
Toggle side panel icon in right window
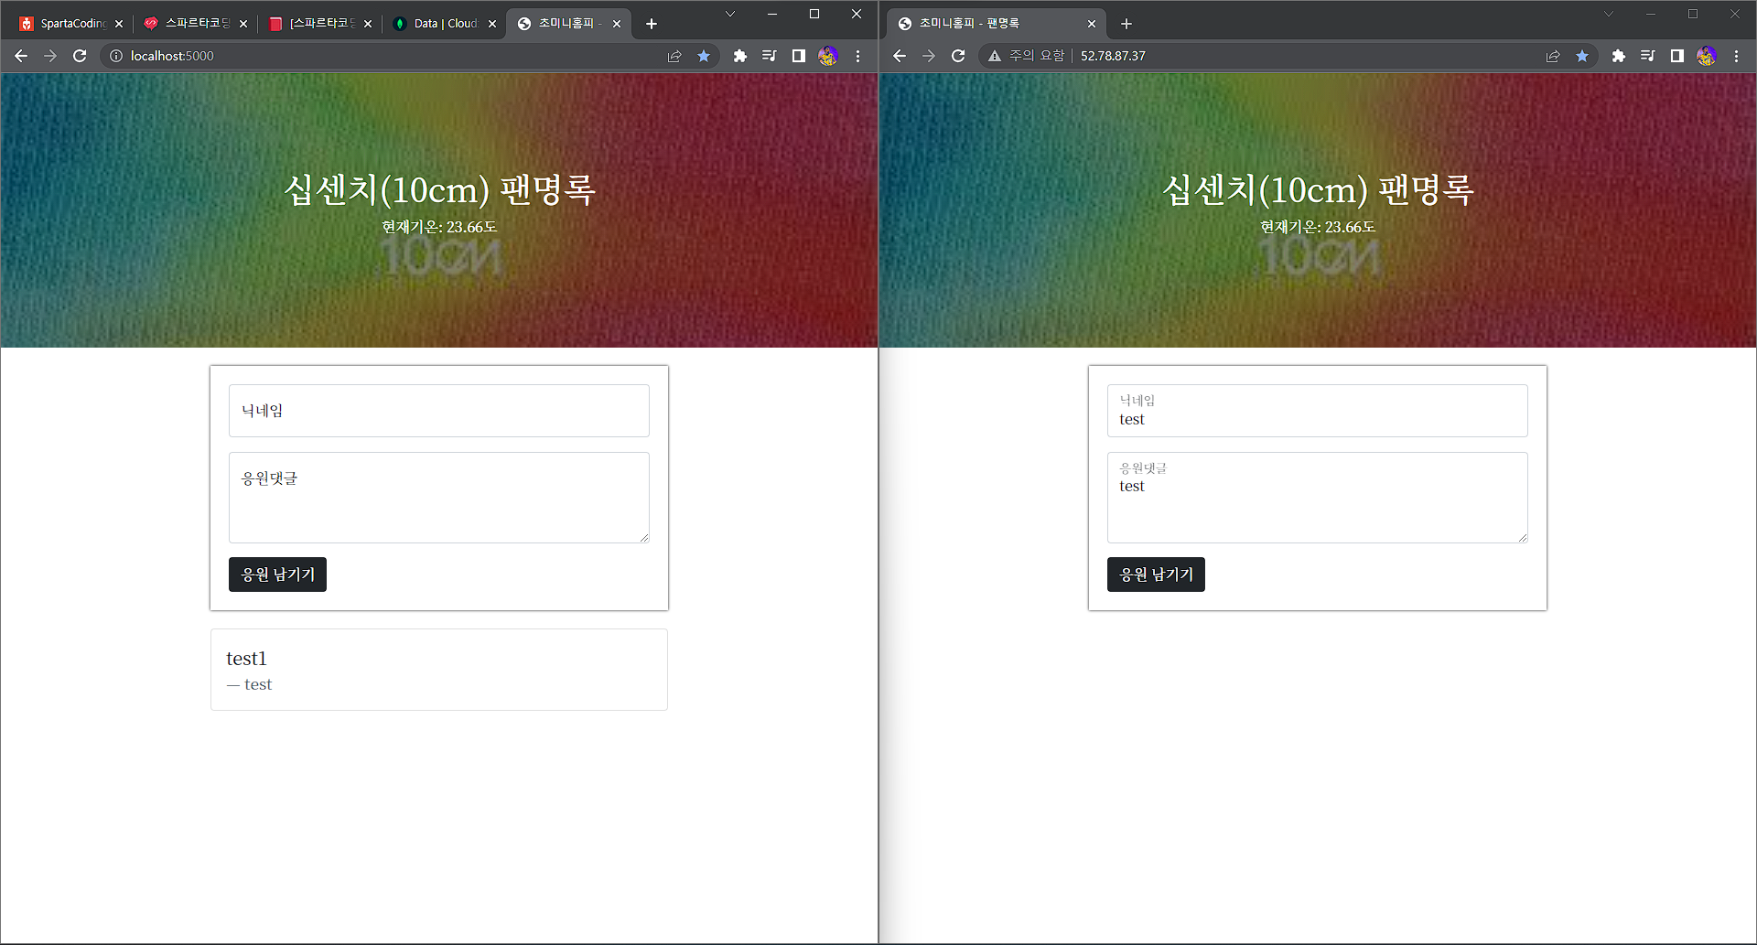point(1677,56)
